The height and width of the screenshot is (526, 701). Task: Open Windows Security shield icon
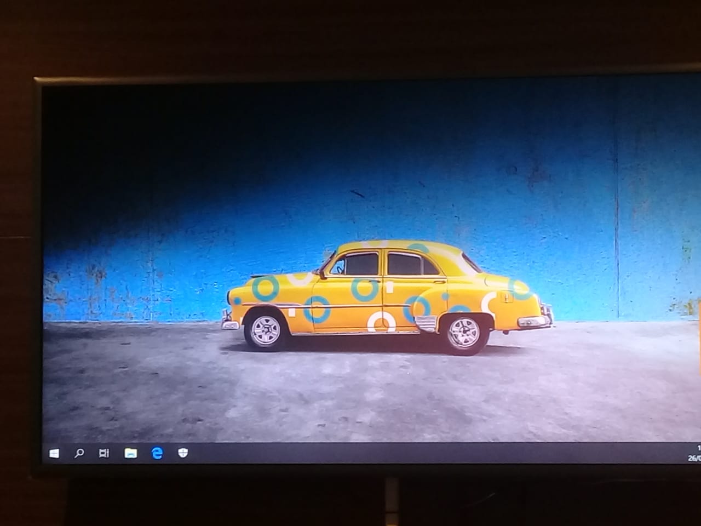pos(183,453)
